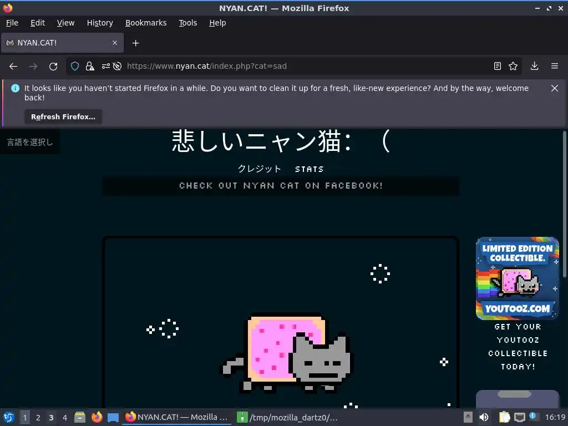Launch the file manager from taskbar
Image resolution: width=568 pixels, height=426 pixels.
(x=80, y=417)
